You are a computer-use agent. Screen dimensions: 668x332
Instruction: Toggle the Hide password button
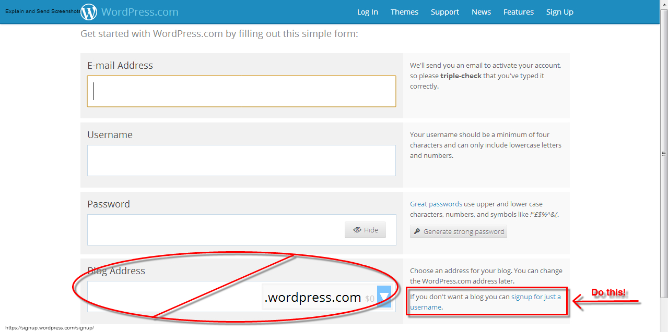[365, 230]
